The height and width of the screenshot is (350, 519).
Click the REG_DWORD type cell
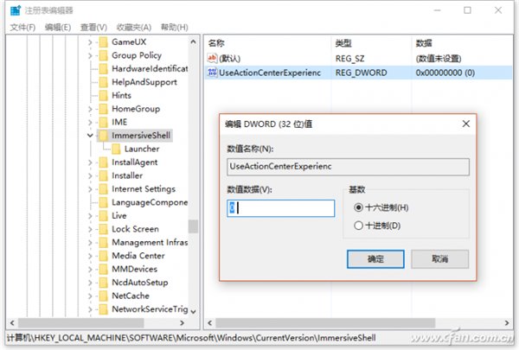pyautogui.click(x=361, y=73)
